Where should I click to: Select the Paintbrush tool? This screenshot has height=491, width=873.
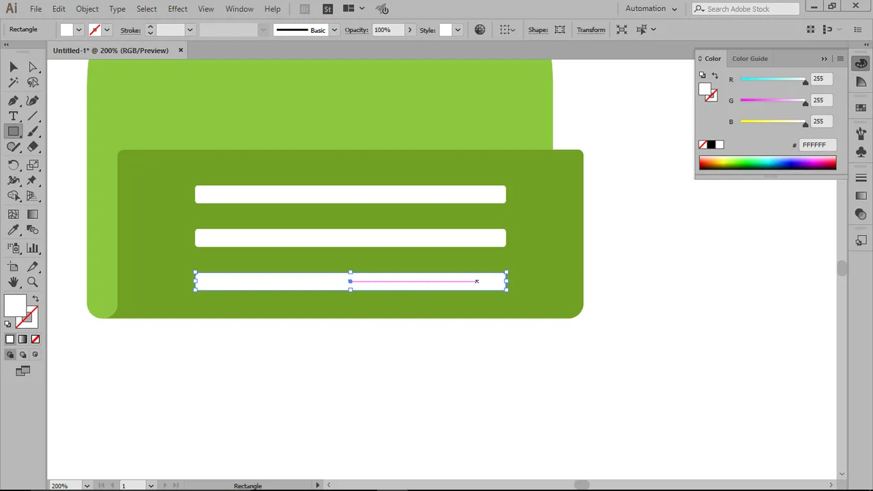(x=32, y=132)
